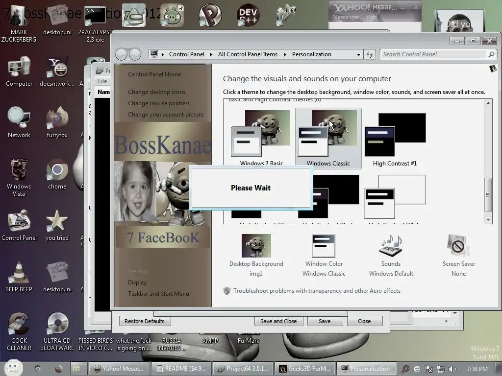This screenshot has width=502, height=376.
Task: Open the pig face game desktop icon
Action: pyautogui.click(x=172, y=15)
